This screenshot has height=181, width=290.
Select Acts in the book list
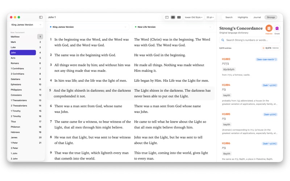pos(23,58)
